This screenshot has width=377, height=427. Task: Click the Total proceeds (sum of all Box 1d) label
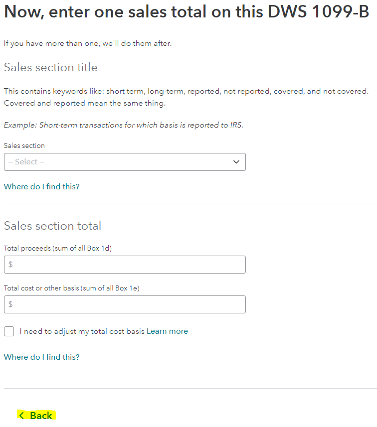point(58,248)
